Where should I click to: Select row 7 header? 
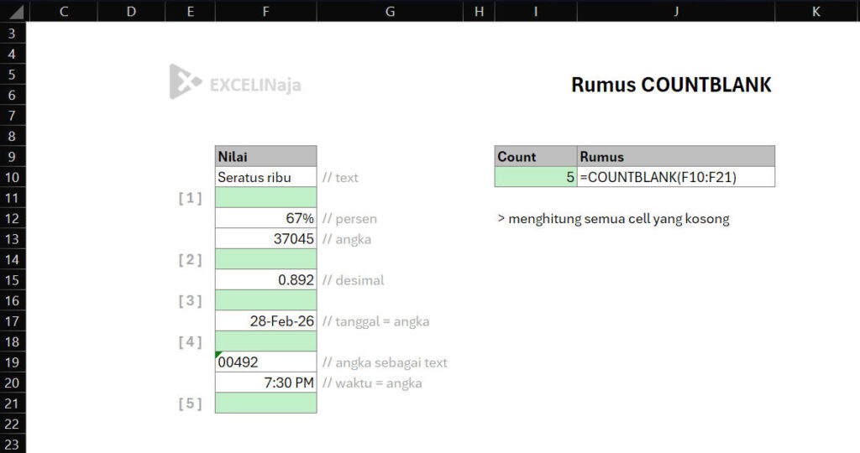13,116
